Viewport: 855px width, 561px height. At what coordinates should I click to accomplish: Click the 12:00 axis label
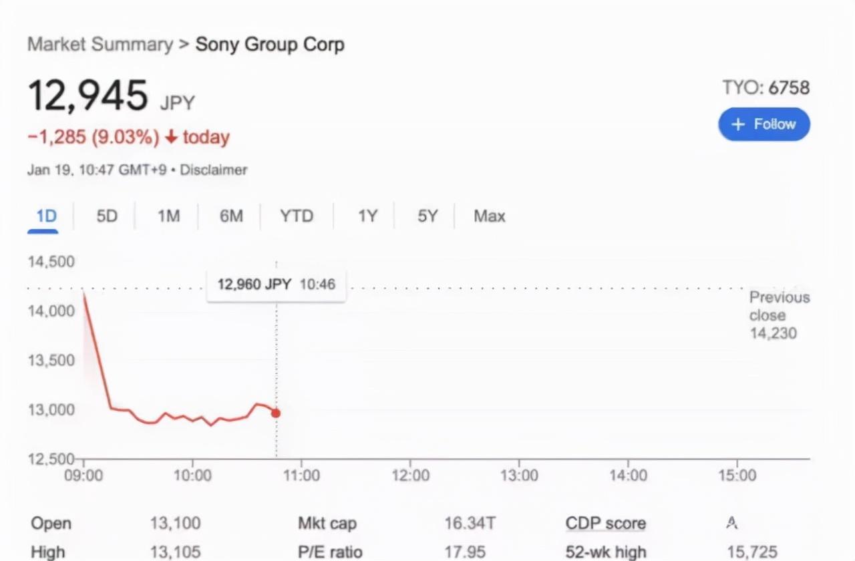(410, 476)
